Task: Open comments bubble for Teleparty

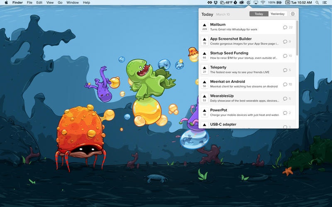Action: 285,70
